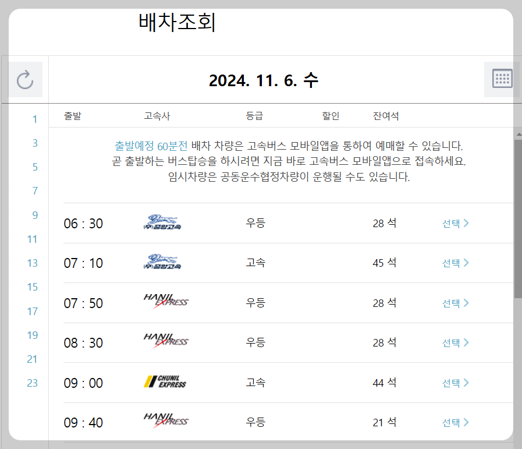Click the 출발 column header

[71, 116]
